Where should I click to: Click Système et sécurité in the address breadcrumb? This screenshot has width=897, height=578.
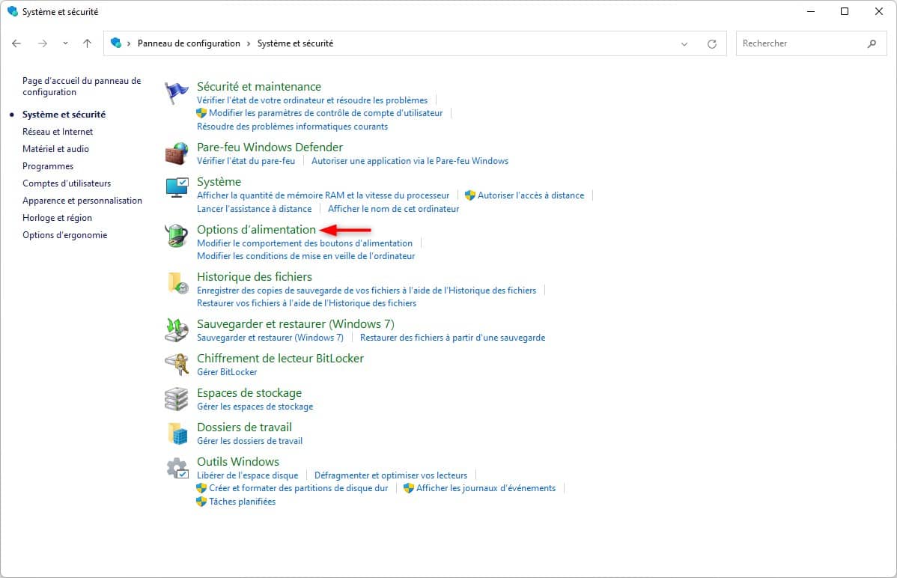click(295, 43)
